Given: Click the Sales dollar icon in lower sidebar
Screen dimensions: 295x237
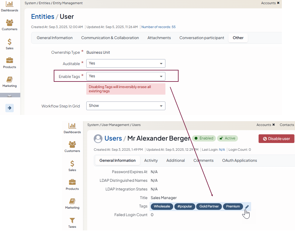Looking at the screenshot, I should pyautogui.click(x=72, y=164).
